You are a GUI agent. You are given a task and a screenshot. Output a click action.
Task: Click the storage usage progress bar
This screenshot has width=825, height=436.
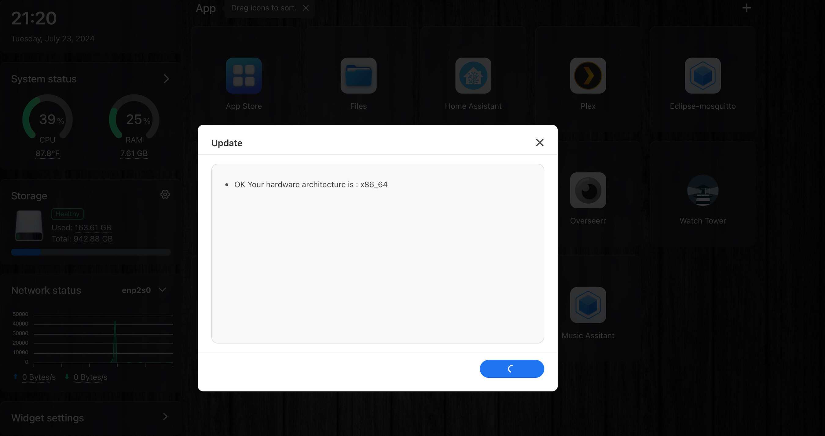click(91, 252)
